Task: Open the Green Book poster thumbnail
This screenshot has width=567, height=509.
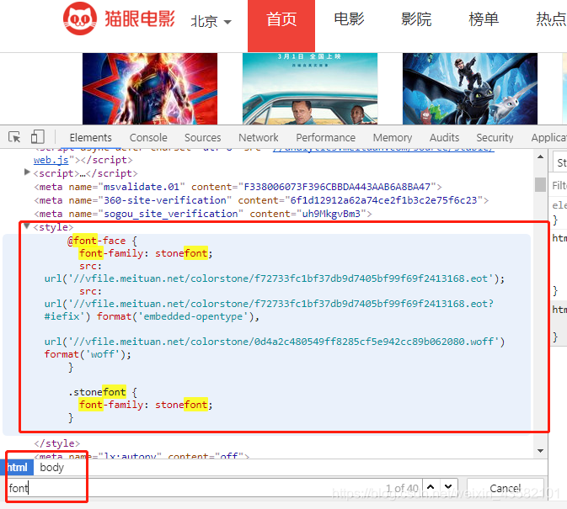Action: (x=310, y=89)
